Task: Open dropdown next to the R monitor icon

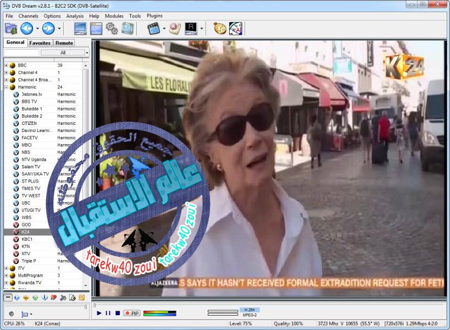Action: [x=202, y=29]
